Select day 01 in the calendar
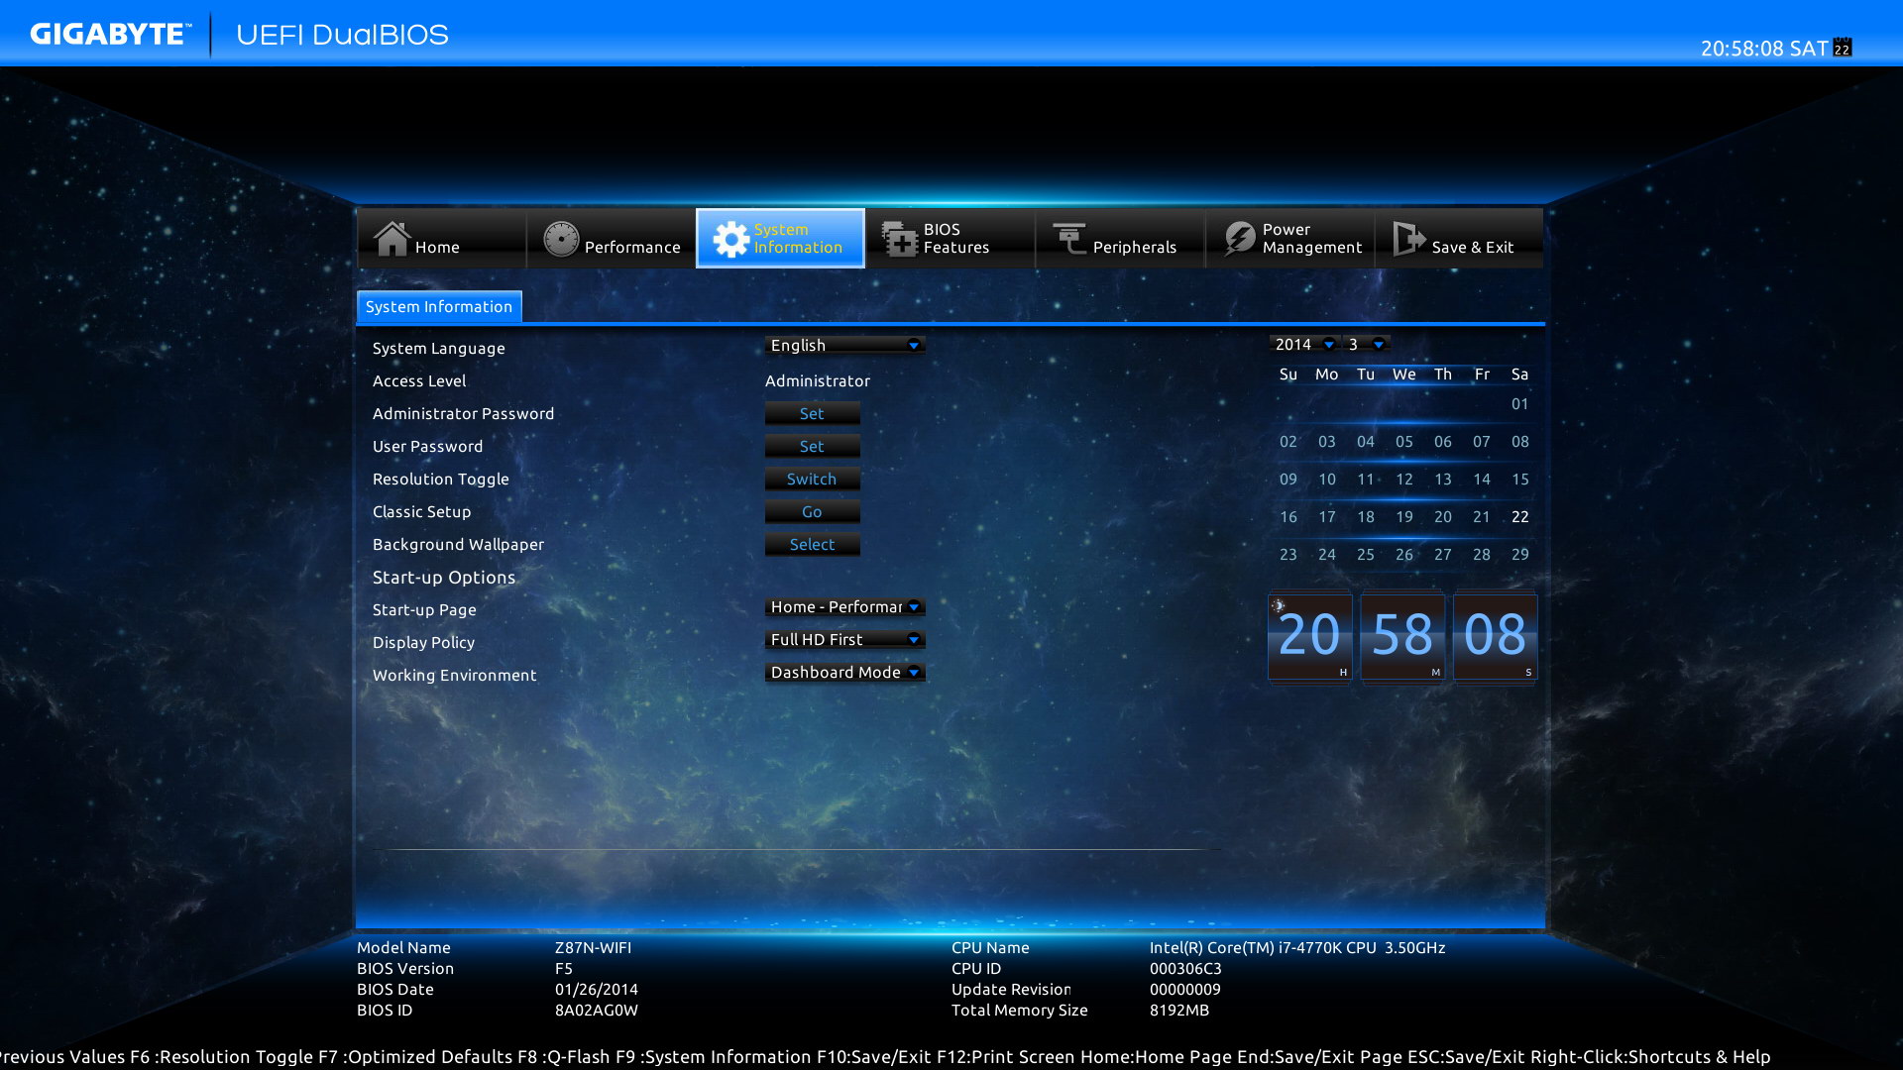The image size is (1903, 1070). coord(1519,403)
